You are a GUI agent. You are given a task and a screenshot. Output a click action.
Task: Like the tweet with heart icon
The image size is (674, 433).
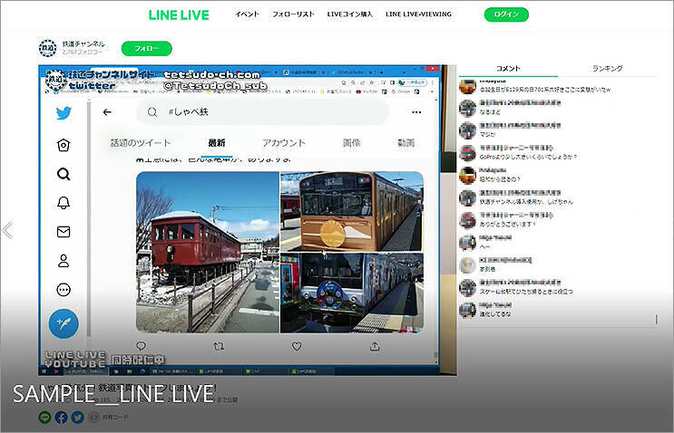click(297, 346)
